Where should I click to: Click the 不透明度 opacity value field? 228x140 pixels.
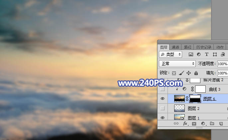tap(223, 64)
